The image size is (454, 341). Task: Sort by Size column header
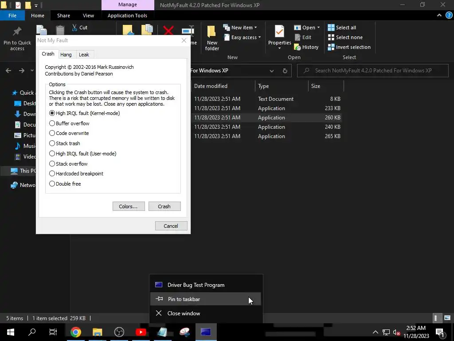(326, 86)
